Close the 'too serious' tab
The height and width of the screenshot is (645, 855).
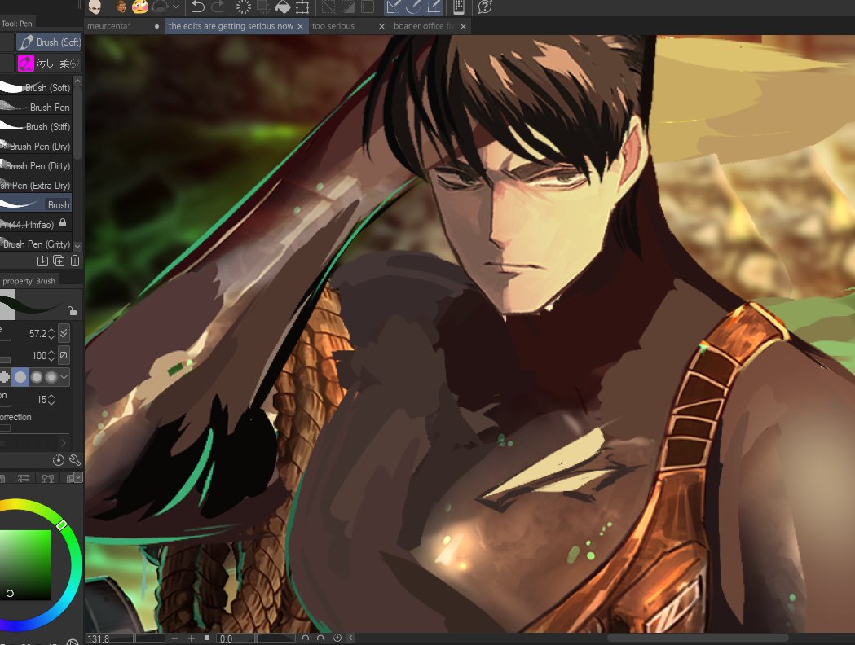pos(381,26)
